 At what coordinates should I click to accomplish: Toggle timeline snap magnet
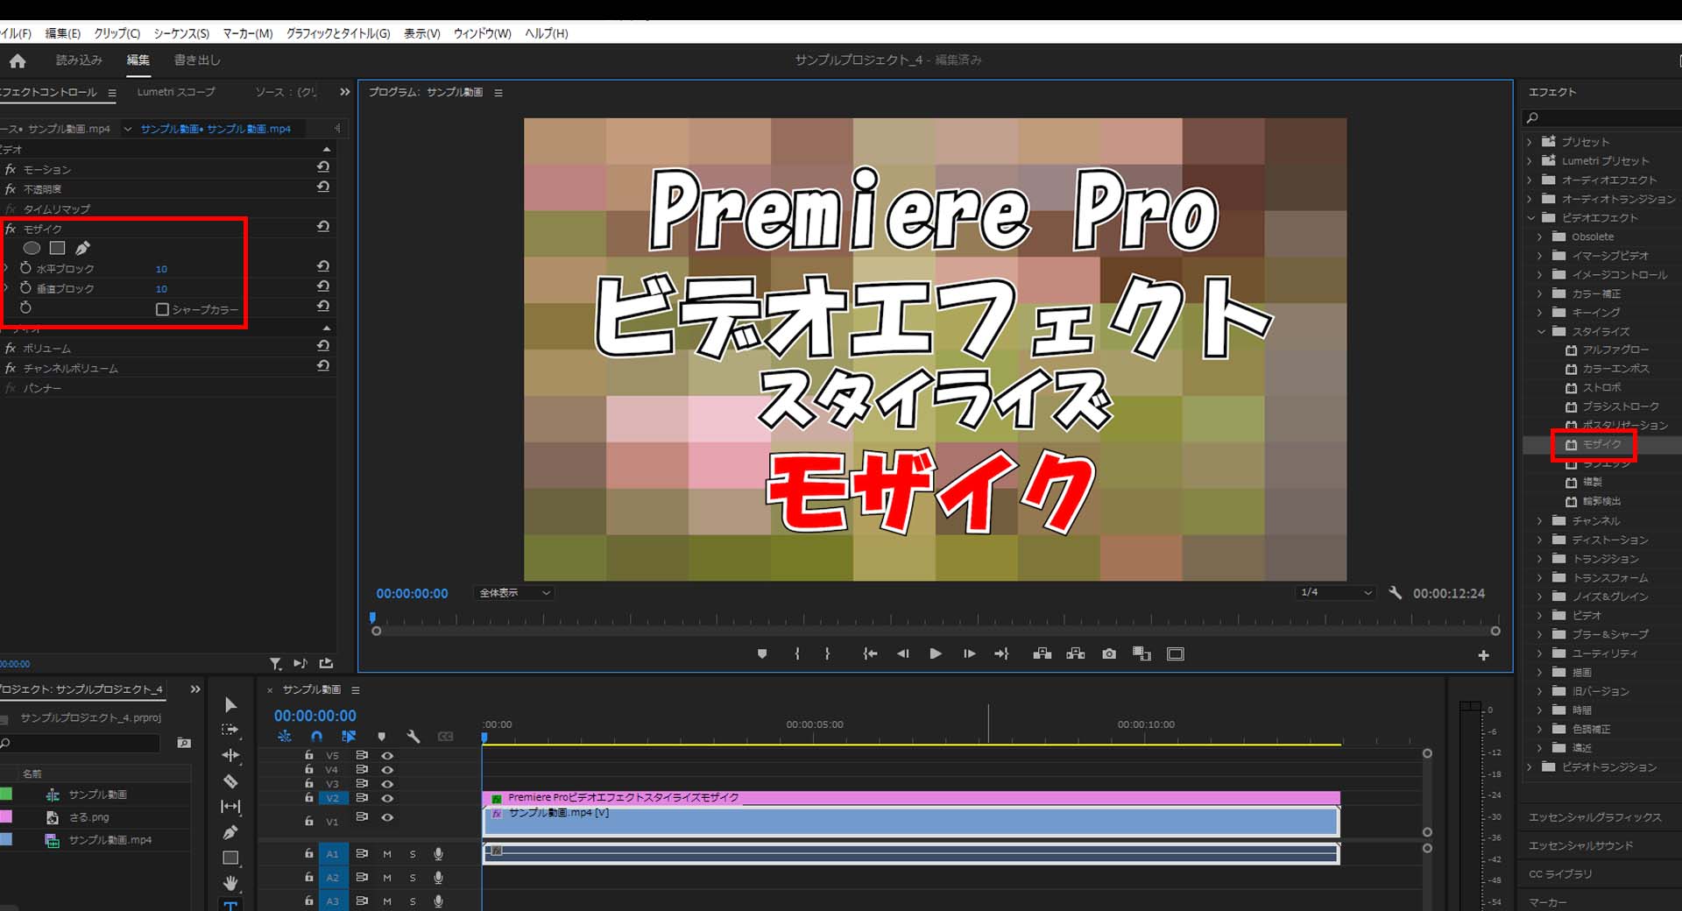pos(316,737)
